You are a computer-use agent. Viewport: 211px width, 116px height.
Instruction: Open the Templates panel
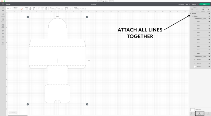[3, 15]
